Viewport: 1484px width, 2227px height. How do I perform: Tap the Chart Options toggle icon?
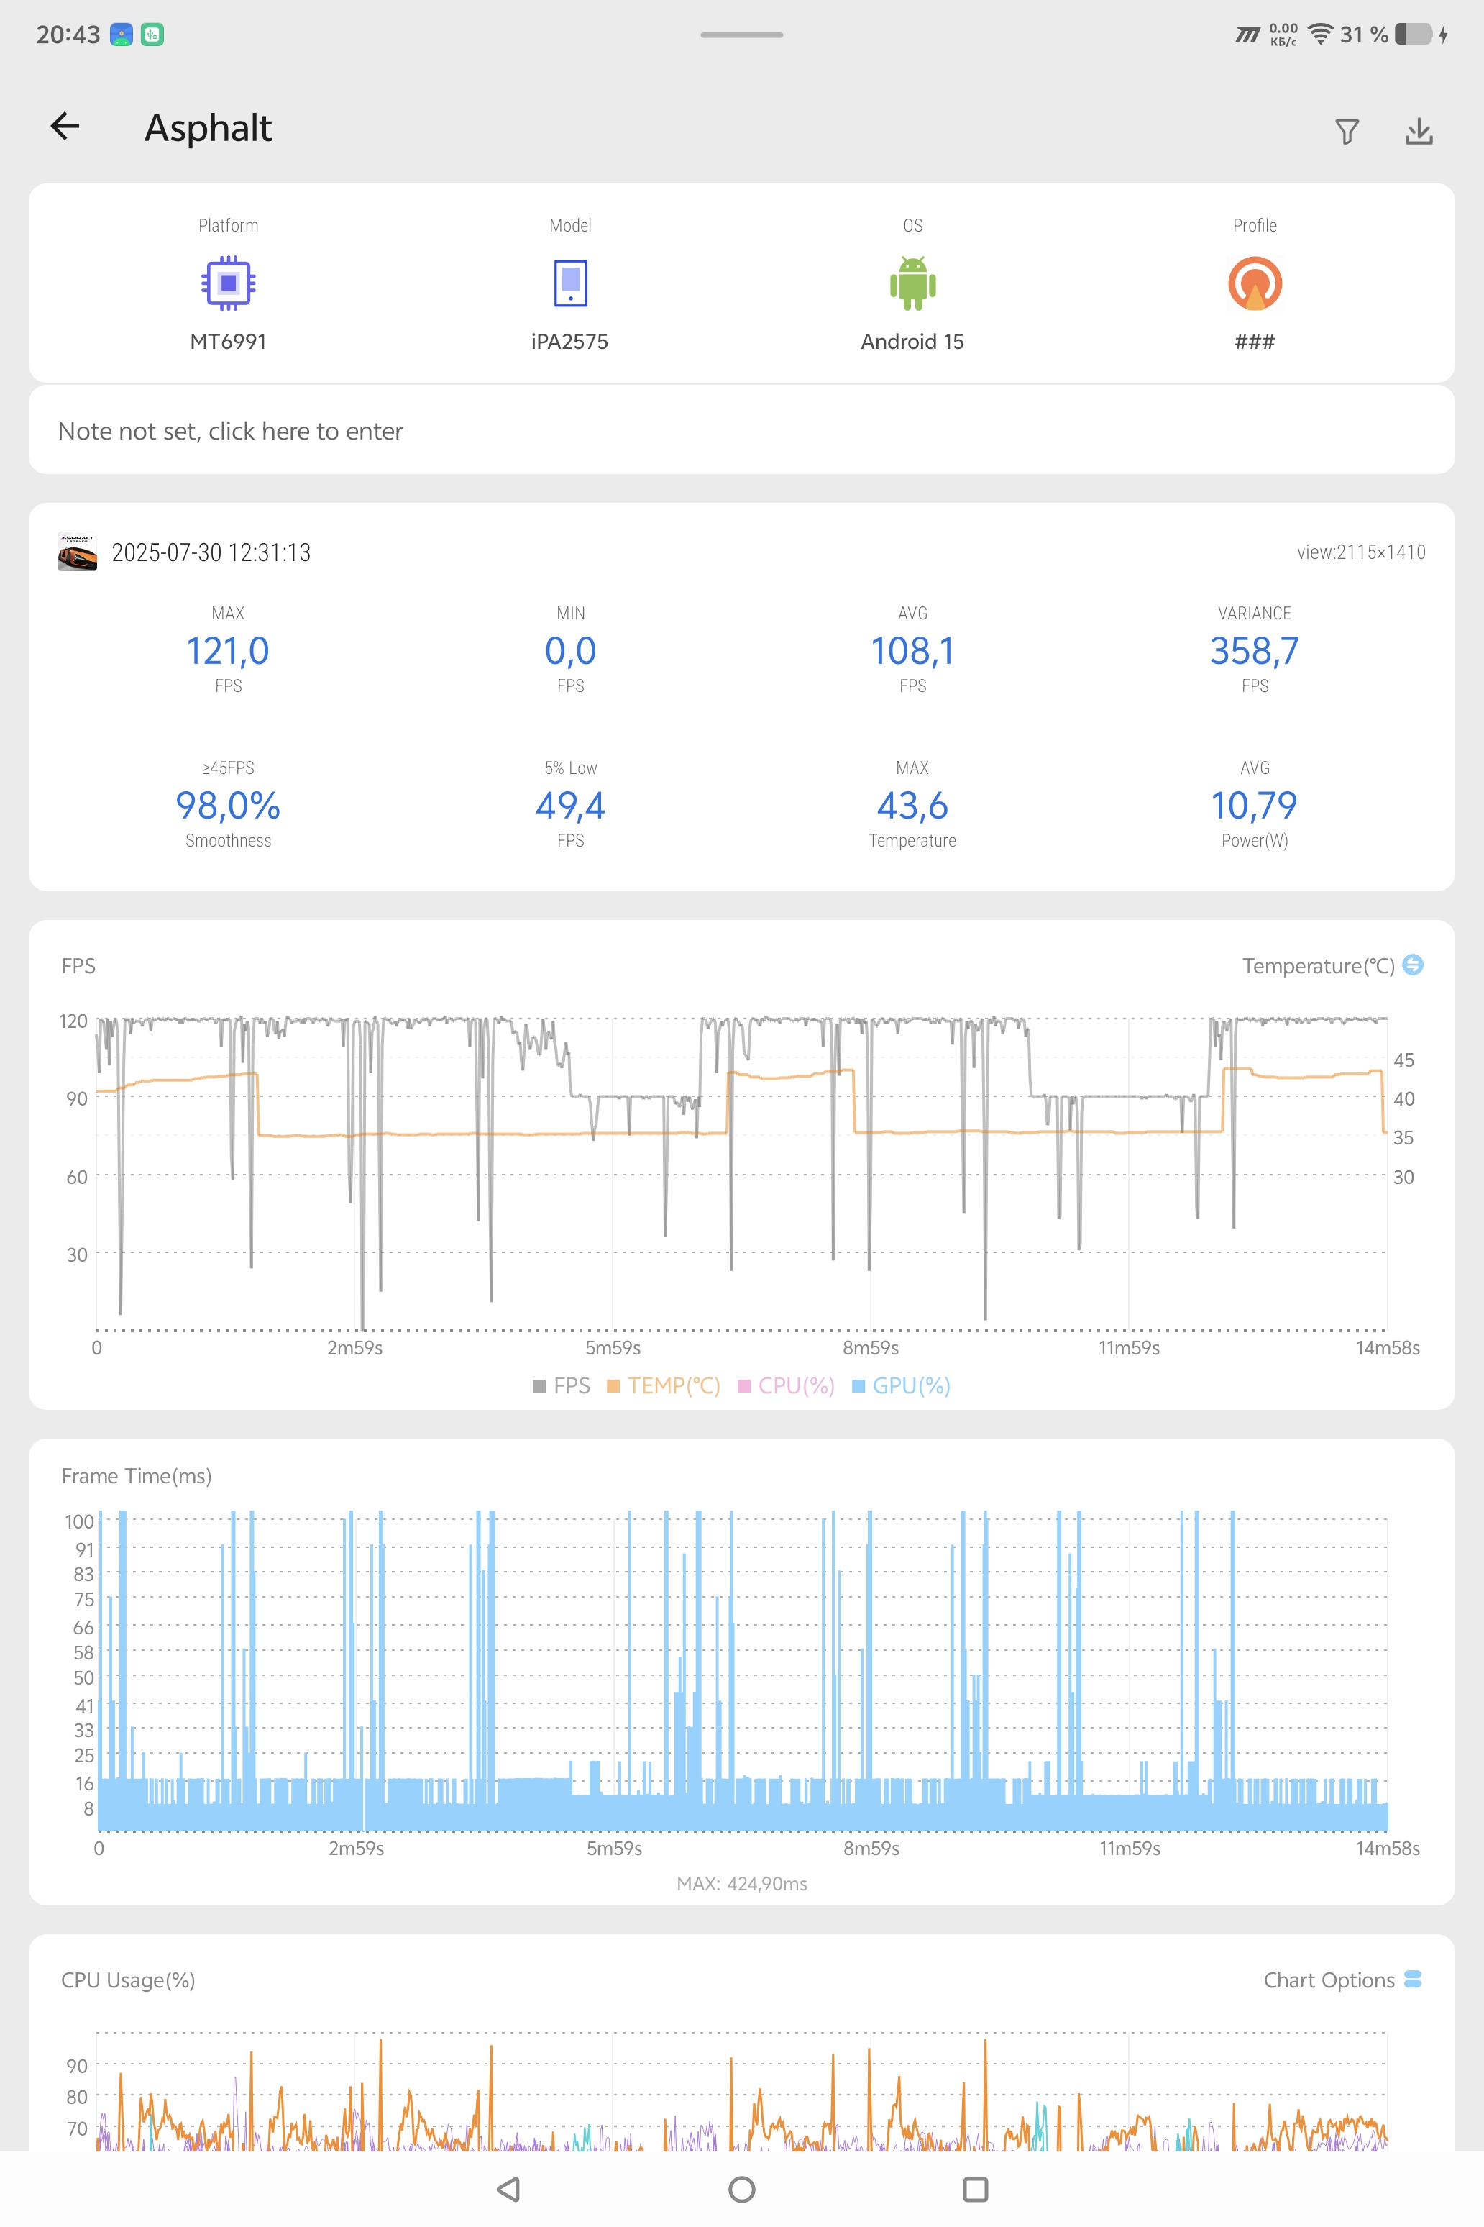pyautogui.click(x=1413, y=1980)
